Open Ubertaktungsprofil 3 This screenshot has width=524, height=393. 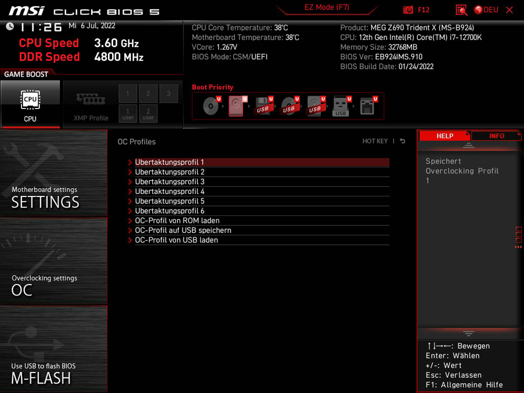[x=262, y=181]
